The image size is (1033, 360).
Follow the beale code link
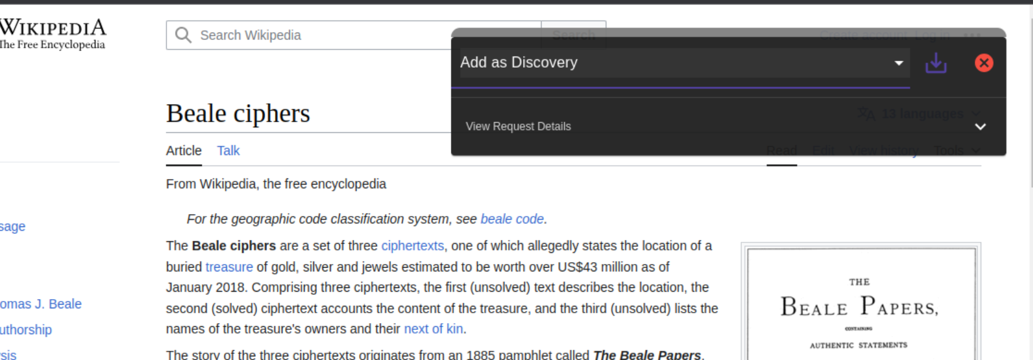pos(512,219)
